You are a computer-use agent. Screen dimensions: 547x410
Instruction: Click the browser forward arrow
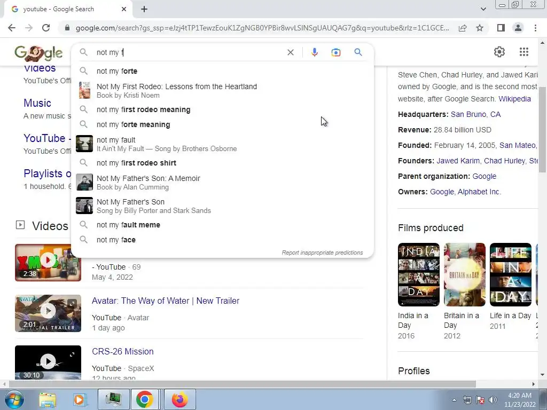click(29, 28)
